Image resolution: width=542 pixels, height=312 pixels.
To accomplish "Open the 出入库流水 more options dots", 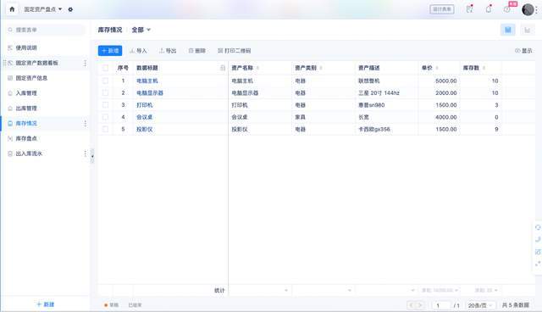I will click(x=85, y=153).
